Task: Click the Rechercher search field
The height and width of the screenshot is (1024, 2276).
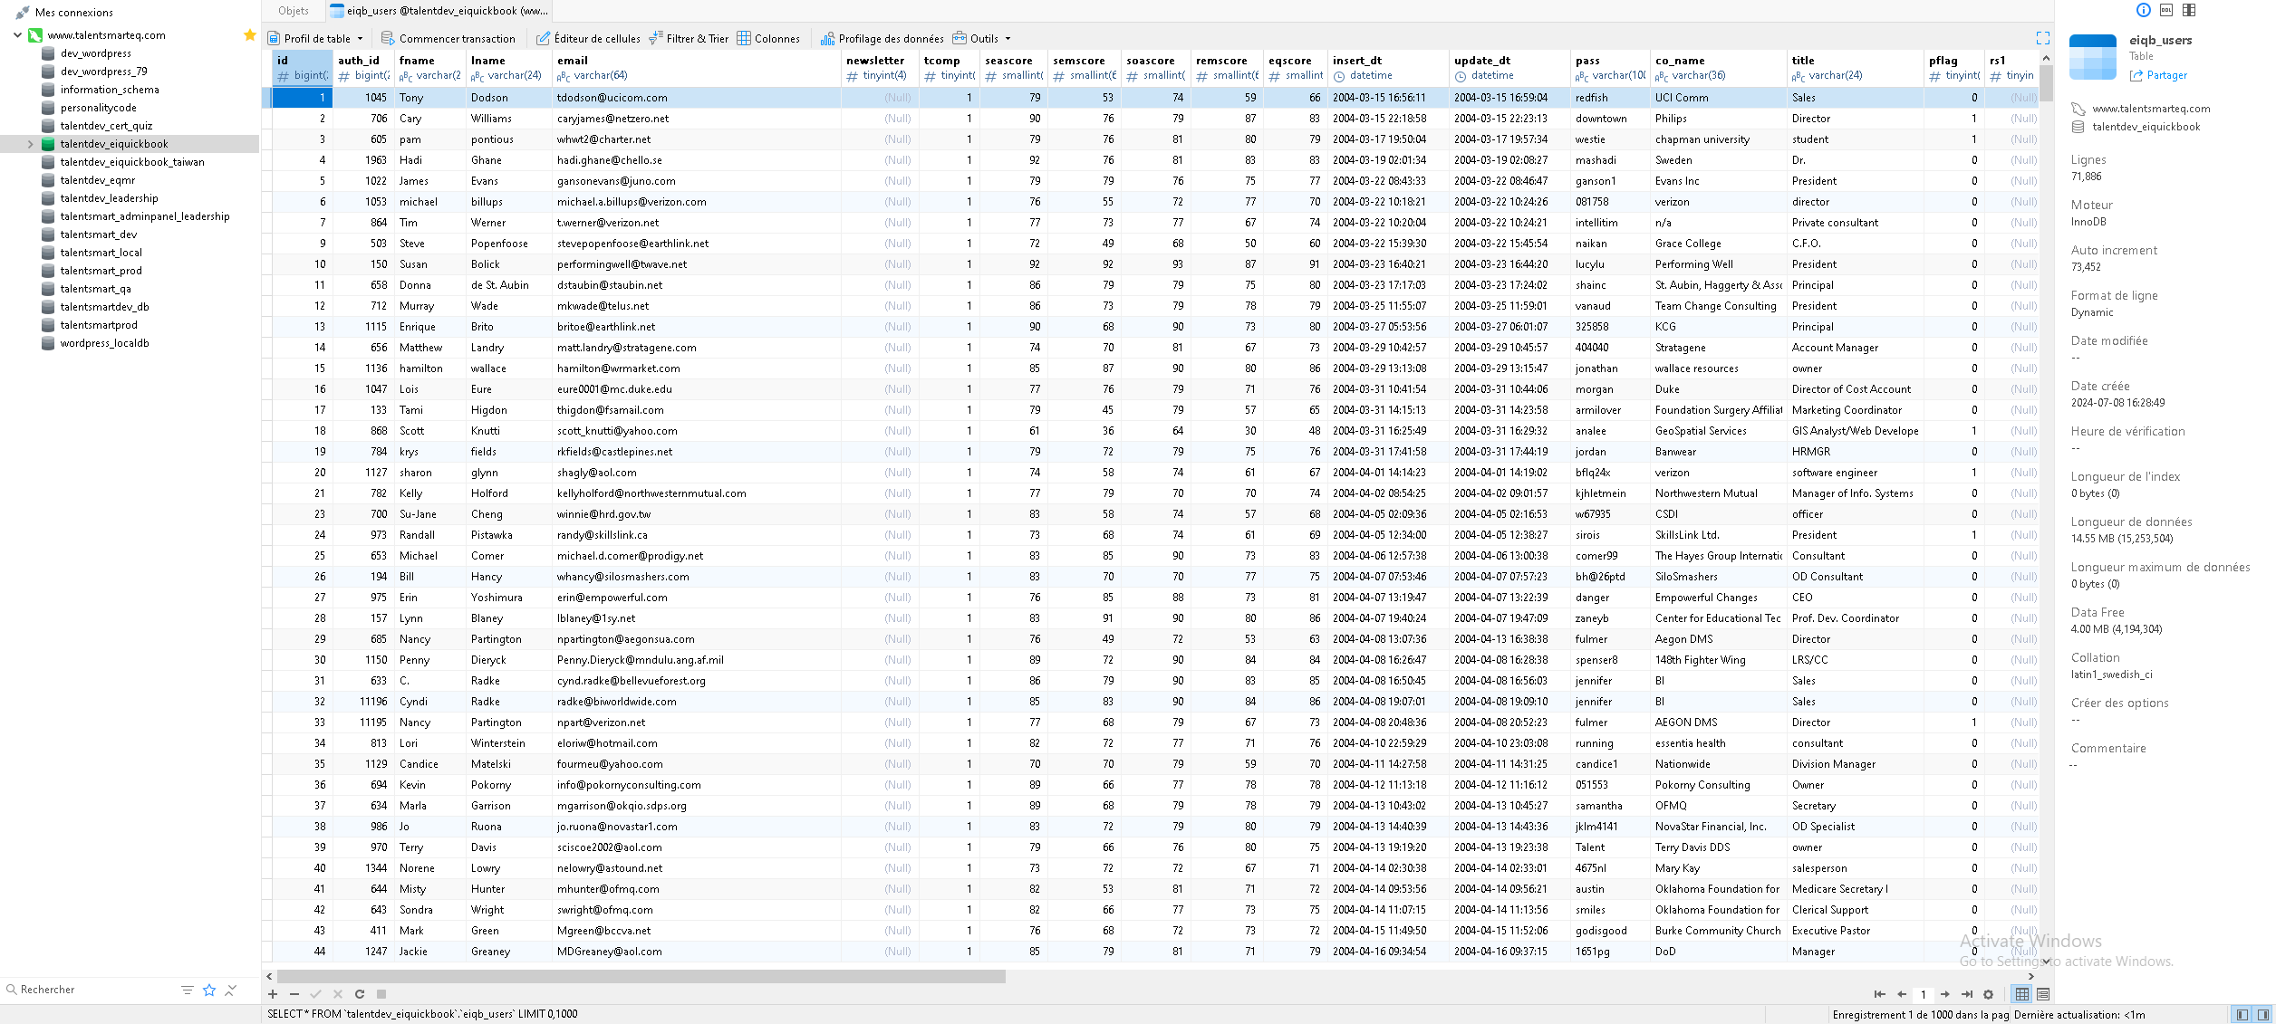Action: [x=91, y=990]
